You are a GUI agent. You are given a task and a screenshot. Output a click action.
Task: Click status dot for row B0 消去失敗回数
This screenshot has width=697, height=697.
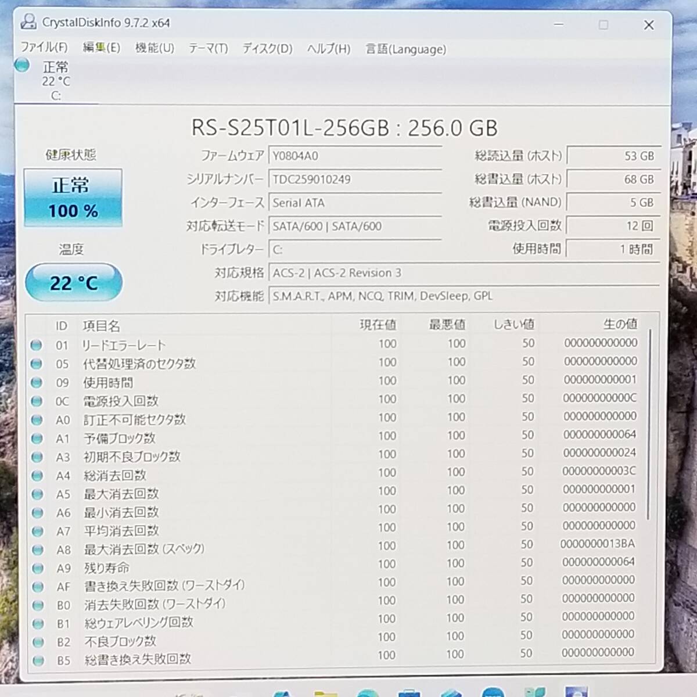[38, 605]
